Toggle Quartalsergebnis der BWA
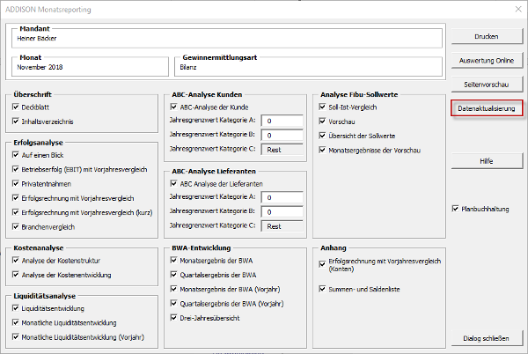 pos(173,275)
